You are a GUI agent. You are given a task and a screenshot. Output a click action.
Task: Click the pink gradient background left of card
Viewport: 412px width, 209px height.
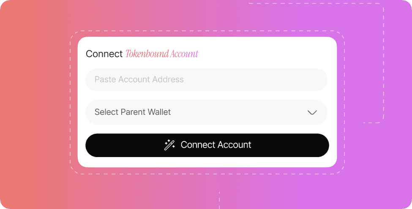(34, 105)
